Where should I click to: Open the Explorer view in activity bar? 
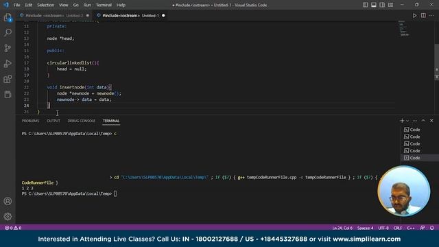pyautogui.click(x=8, y=18)
